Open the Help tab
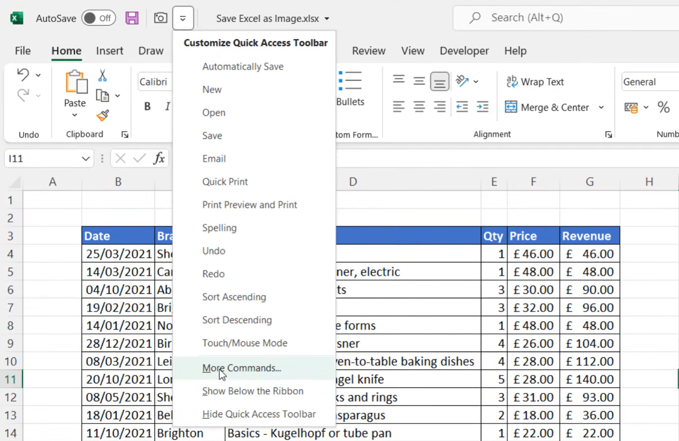 (x=515, y=51)
